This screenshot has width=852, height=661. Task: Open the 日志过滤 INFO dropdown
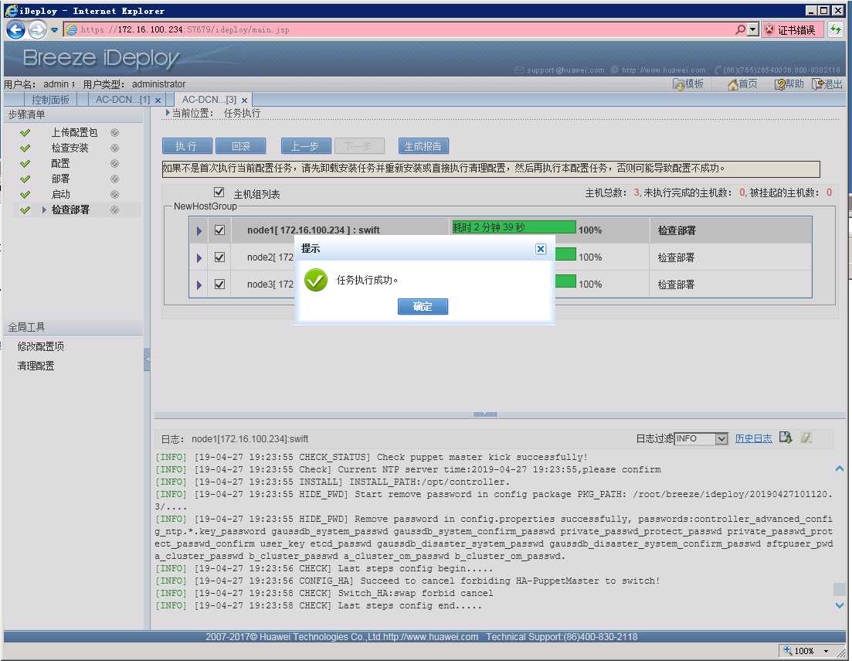(721, 438)
